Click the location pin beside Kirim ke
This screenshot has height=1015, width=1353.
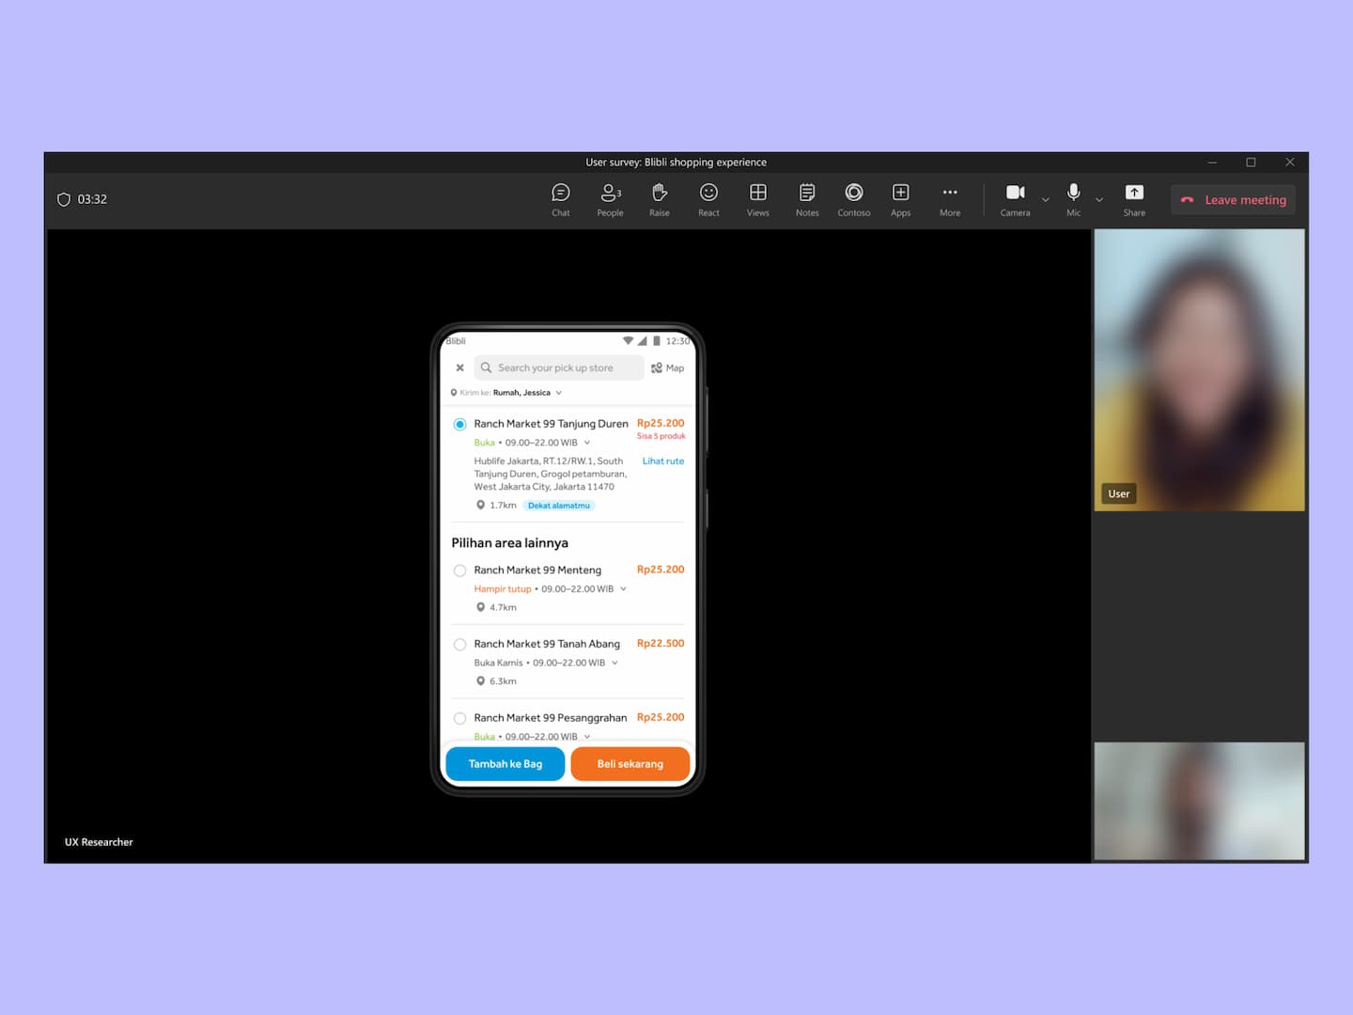[x=454, y=393]
